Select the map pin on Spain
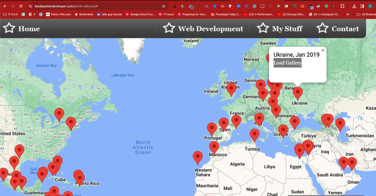This screenshot has height=196, width=376. point(223,124)
